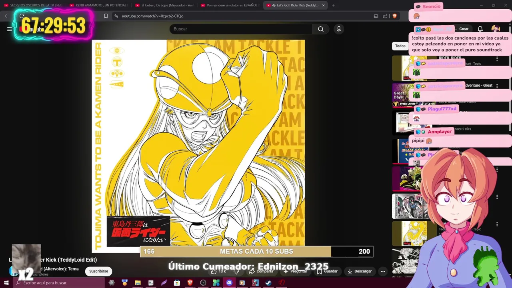Open a new browser tab
This screenshot has height=288, width=512.
pyautogui.click(x=333, y=5)
